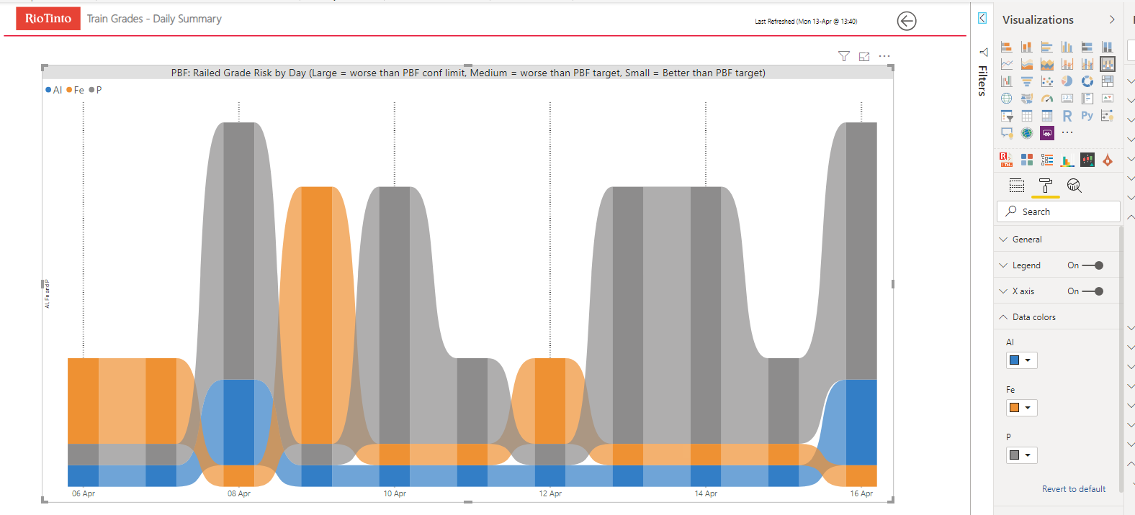
Task: Toggle the Legend switch off
Action: [1093, 265]
